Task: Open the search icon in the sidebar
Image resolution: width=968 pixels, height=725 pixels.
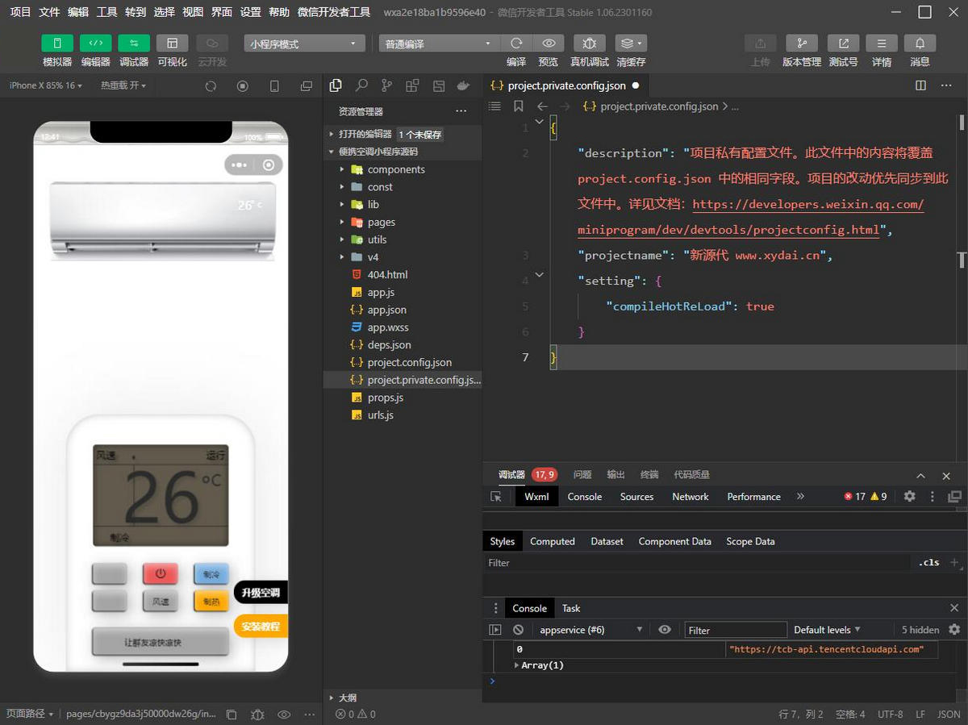Action: (x=361, y=85)
